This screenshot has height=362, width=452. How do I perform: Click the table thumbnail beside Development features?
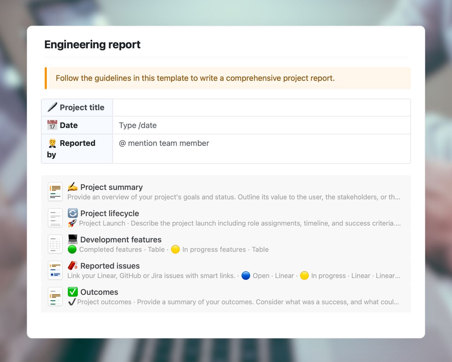tap(55, 244)
